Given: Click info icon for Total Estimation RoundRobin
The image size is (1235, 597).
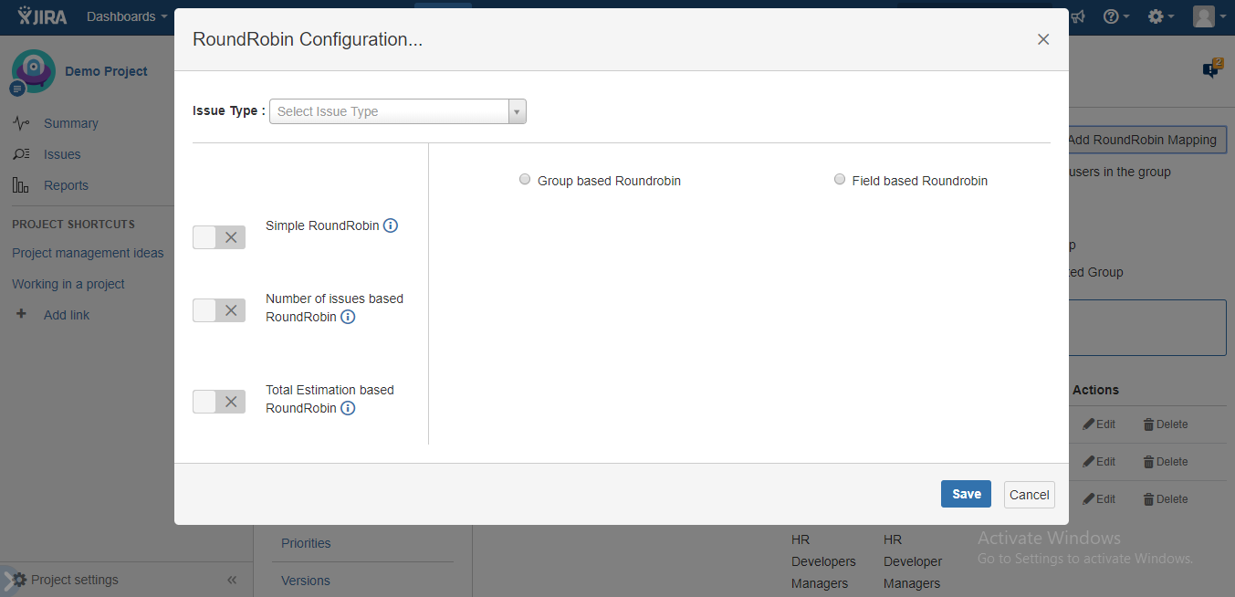Looking at the screenshot, I should (x=348, y=408).
